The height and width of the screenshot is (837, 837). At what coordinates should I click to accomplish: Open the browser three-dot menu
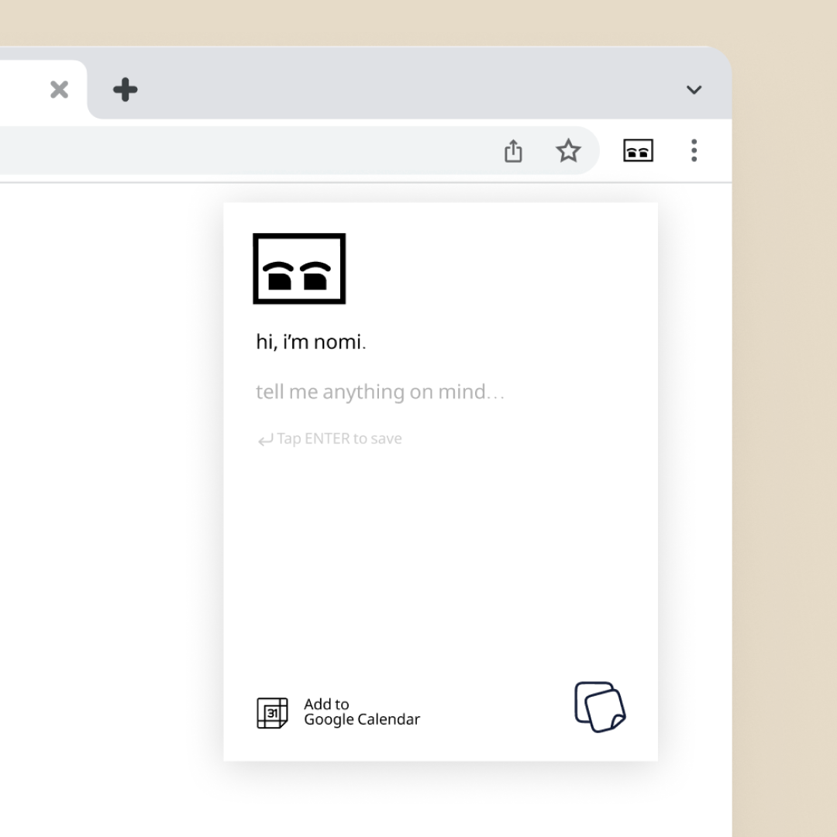(694, 150)
